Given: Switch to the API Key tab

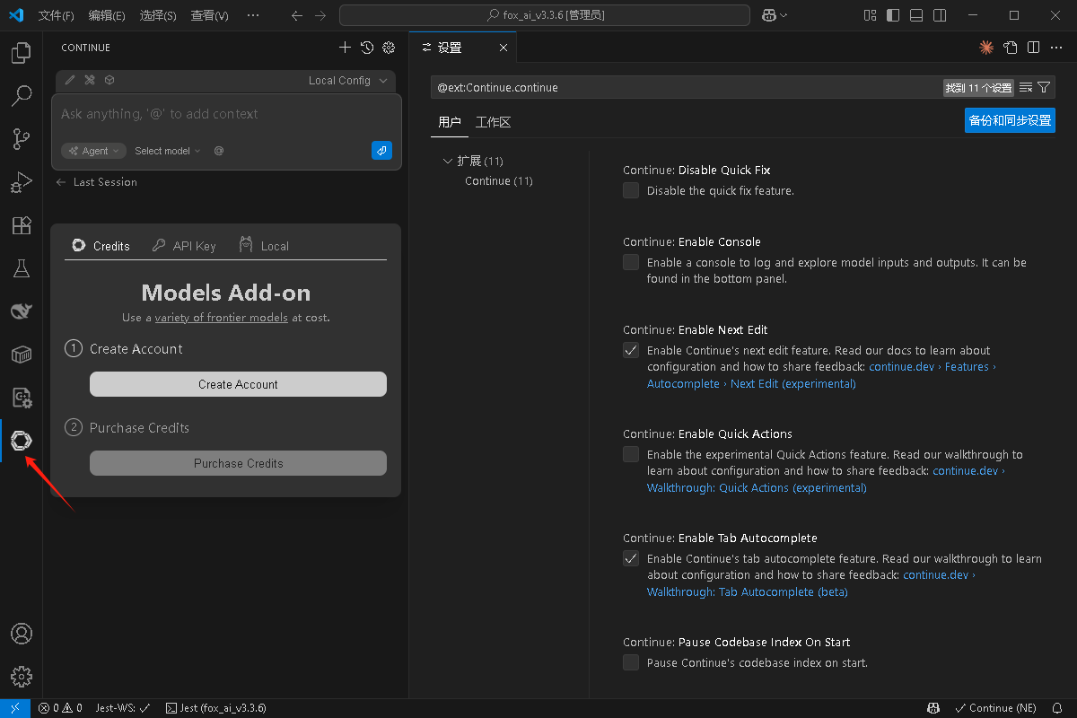Looking at the screenshot, I should (x=184, y=246).
